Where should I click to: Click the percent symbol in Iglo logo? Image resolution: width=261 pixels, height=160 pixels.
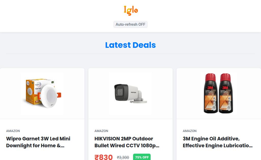pos(136,11)
